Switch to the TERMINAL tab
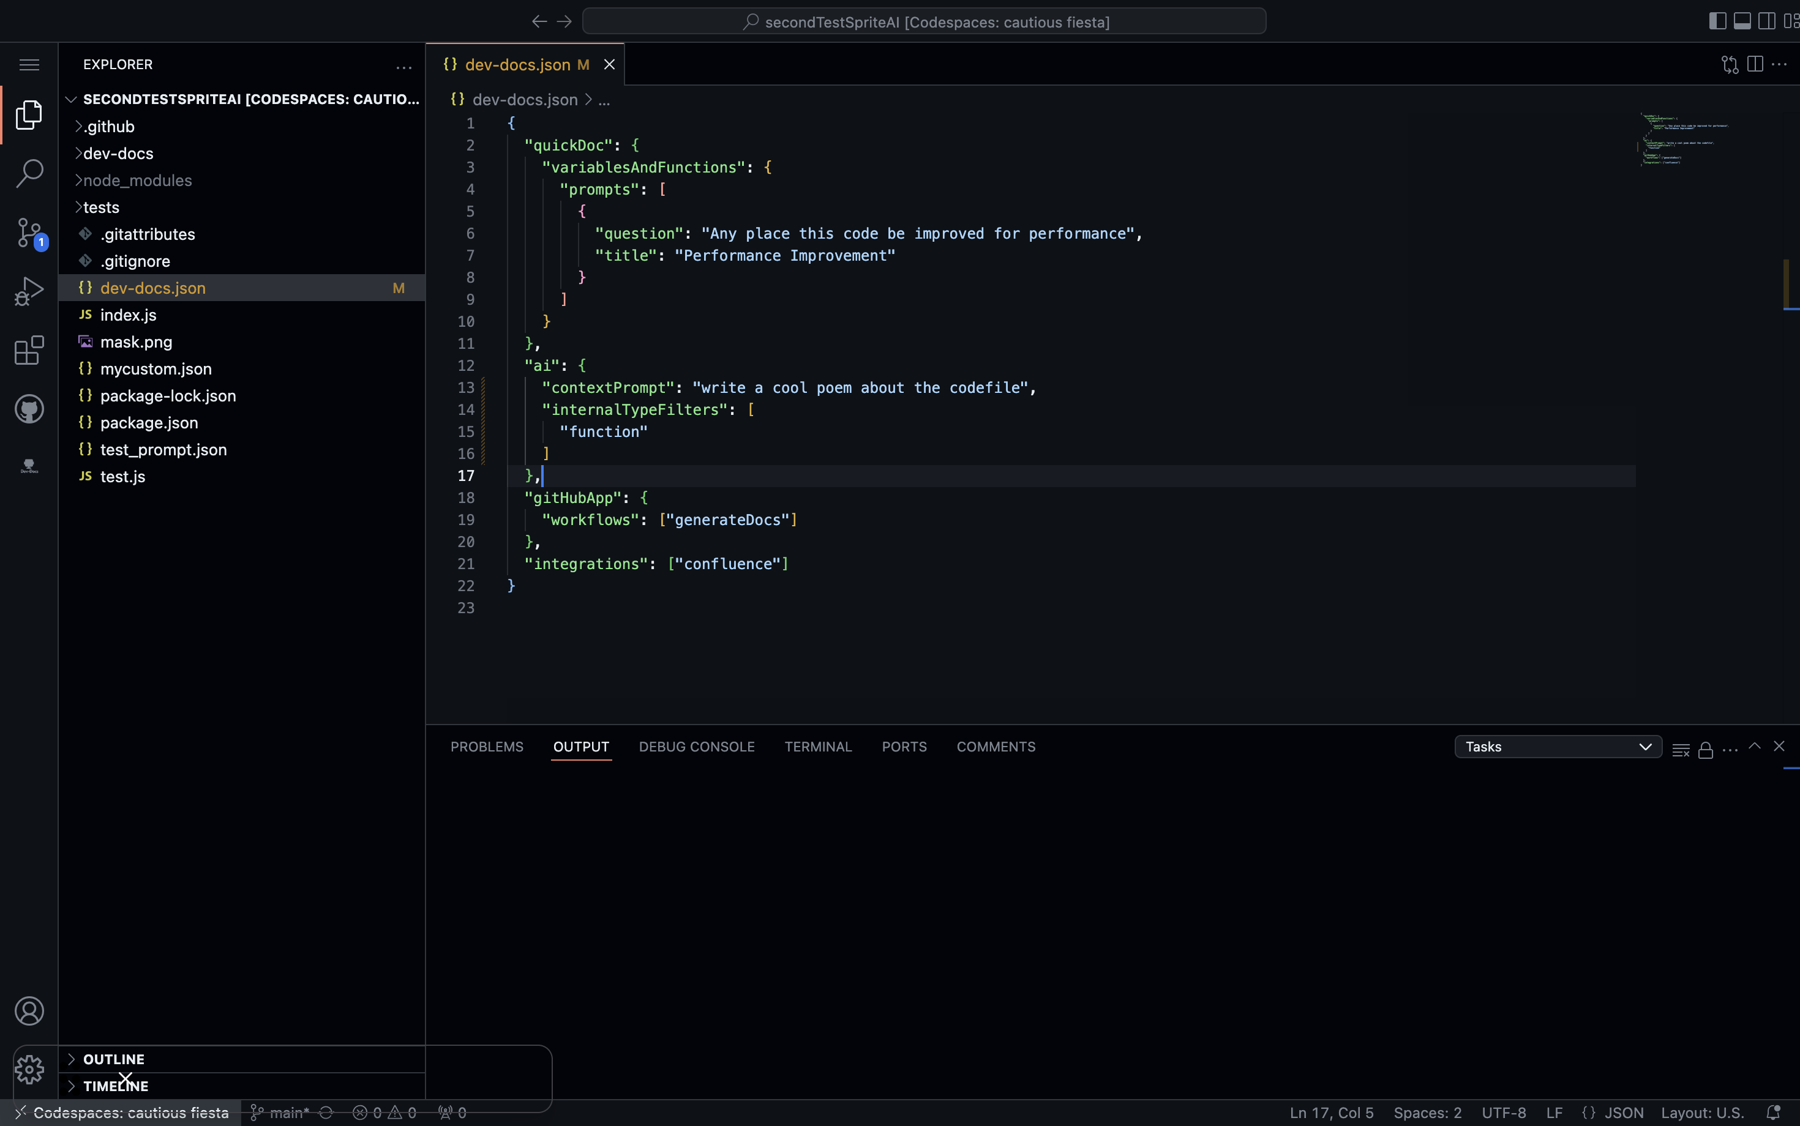This screenshot has width=1800, height=1126. click(x=817, y=746)
